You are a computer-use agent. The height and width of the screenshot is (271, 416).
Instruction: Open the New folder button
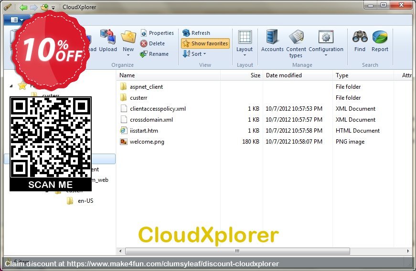click(128, 41)
